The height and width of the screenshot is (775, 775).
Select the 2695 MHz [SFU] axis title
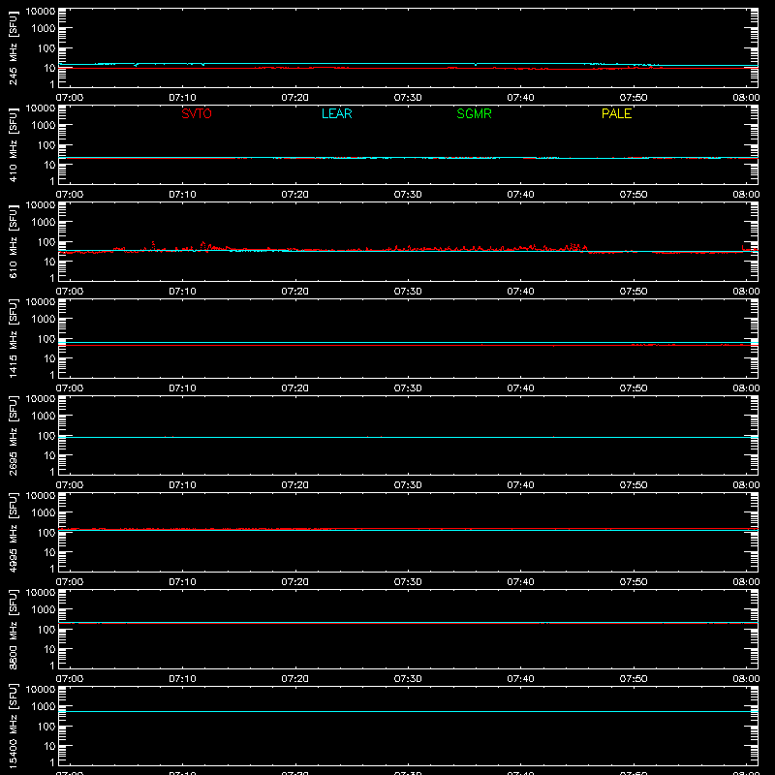[13, 435]
